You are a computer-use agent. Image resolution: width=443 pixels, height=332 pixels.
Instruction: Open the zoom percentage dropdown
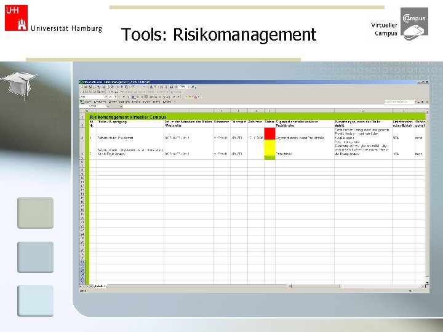coord(188,87)
